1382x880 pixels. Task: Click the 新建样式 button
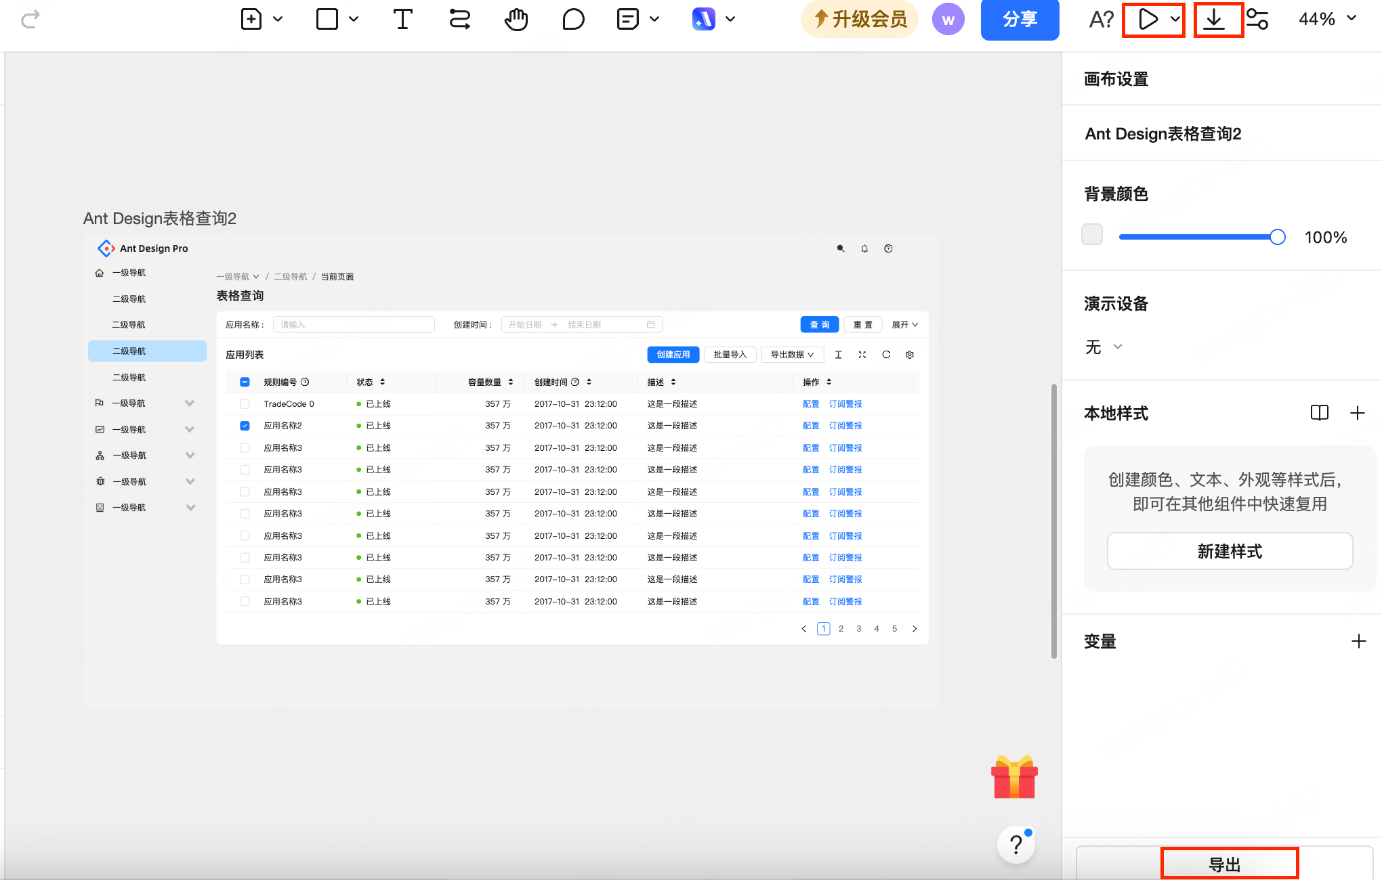(1229, 551)
